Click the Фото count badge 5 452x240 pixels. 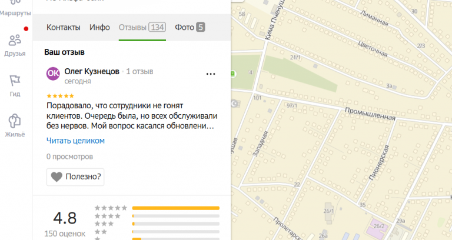(x=200, y=28)
